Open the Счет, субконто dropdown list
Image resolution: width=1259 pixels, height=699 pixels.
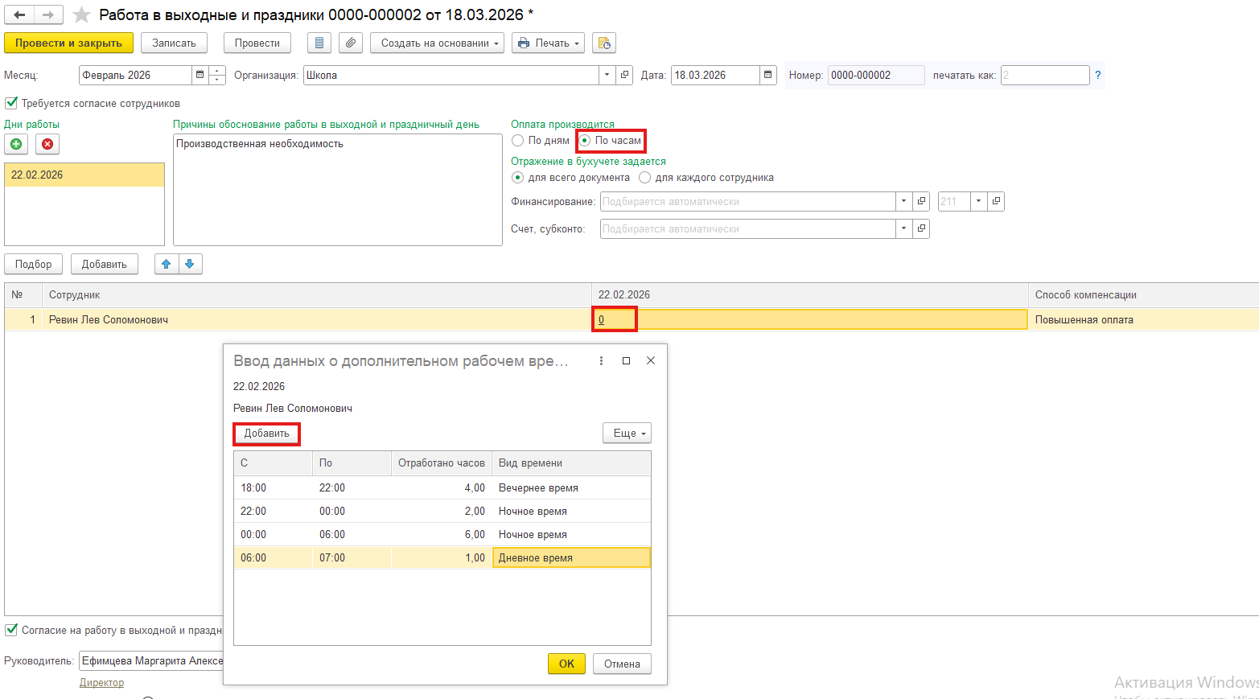click(x=904, y=228)
